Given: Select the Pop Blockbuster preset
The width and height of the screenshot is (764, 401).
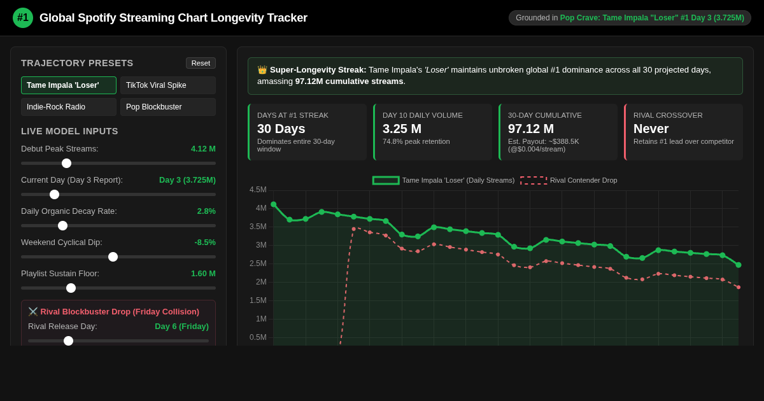Looking at the screenshot, I should coord(168,107).
